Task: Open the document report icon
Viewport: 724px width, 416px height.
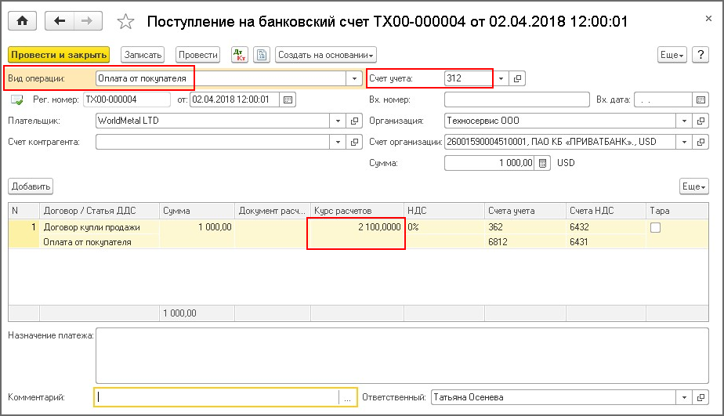Action: [x=261, y=55]
